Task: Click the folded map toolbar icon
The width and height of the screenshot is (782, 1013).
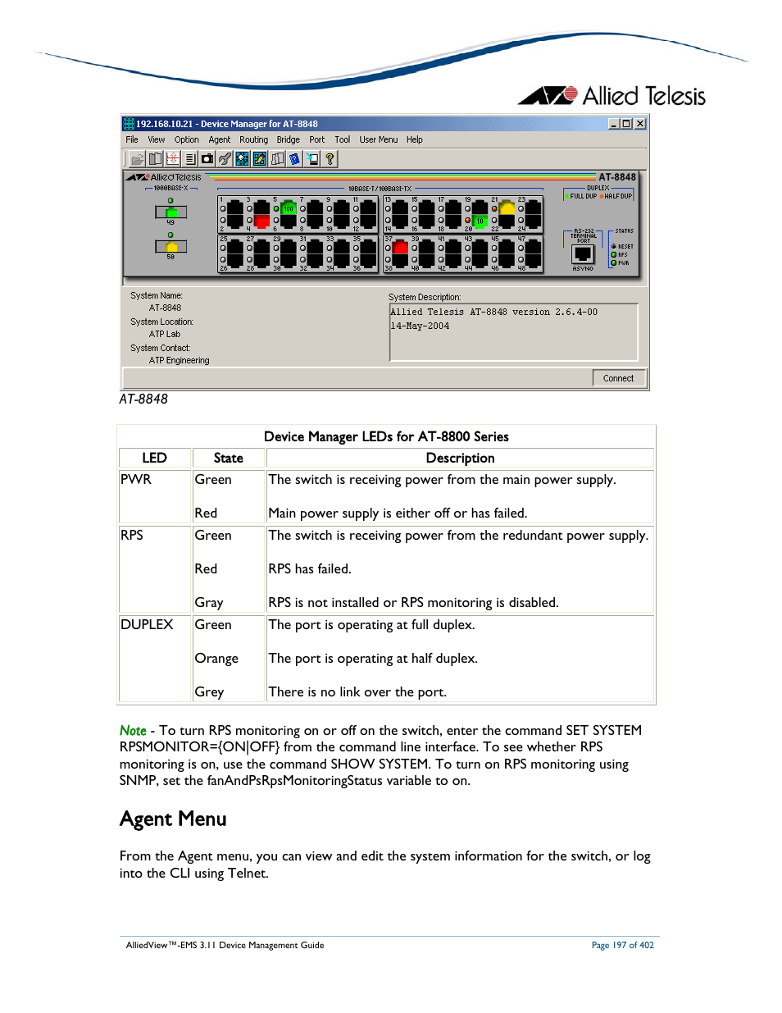Action: 277,159
